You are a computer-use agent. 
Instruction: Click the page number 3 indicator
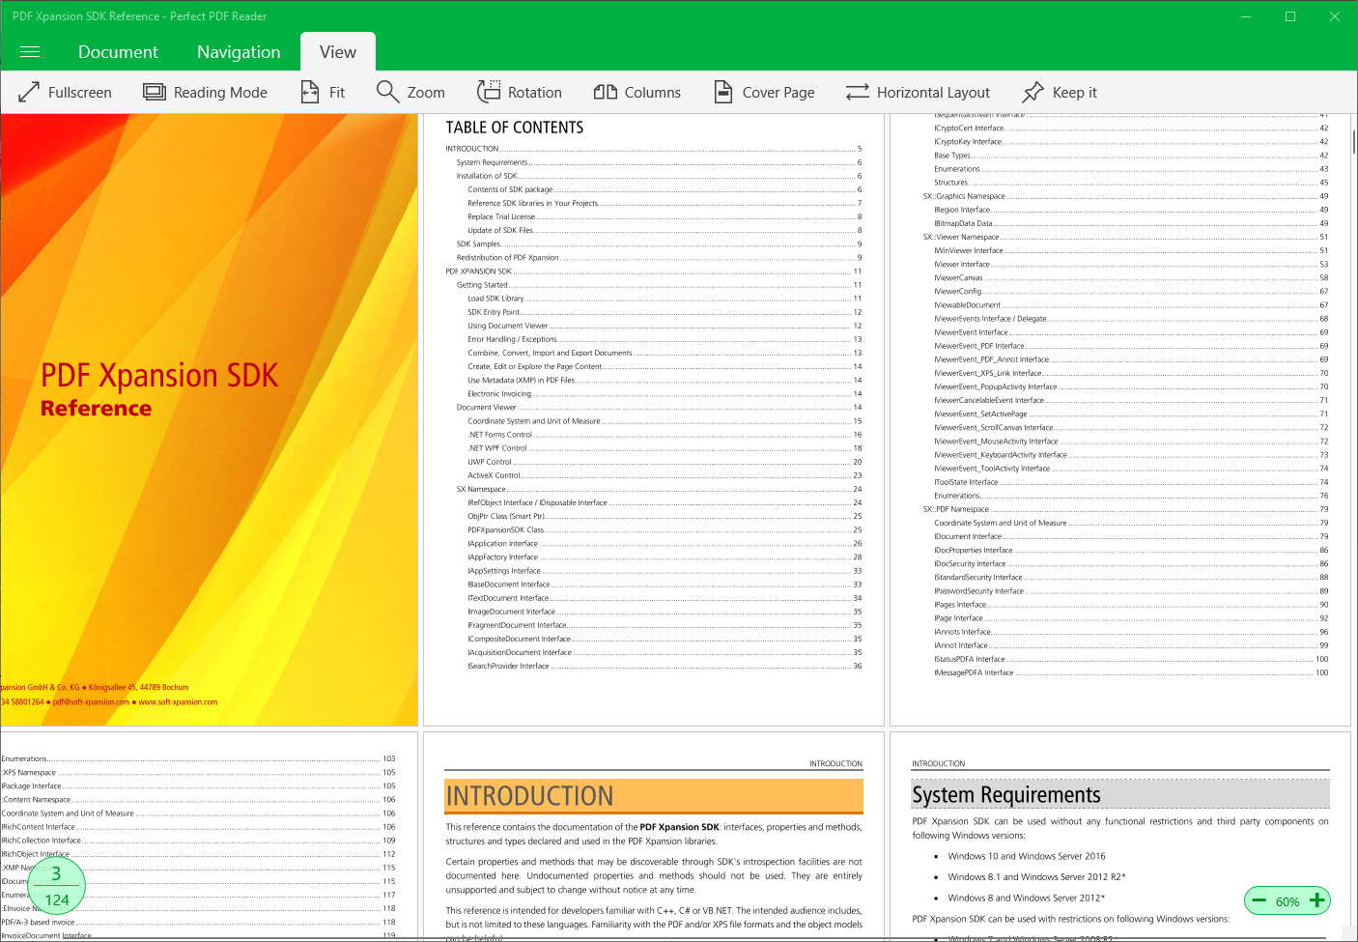click(x=56, y=872)
